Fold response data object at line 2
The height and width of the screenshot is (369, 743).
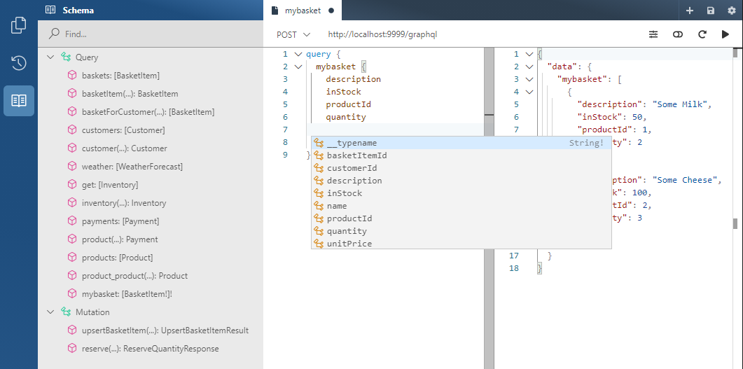pos(530,67)
